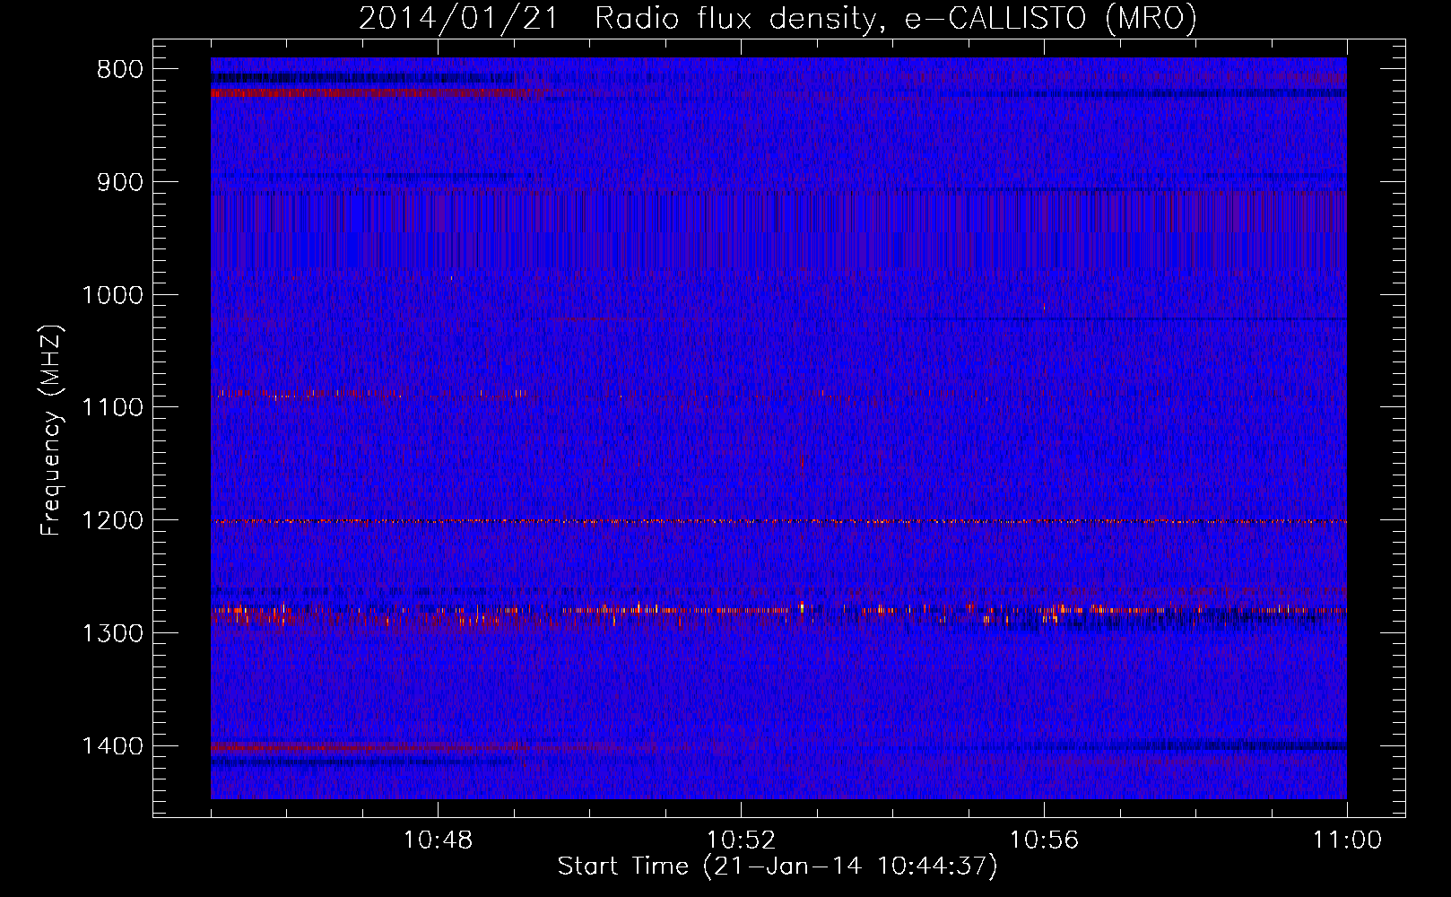Click the bright 1200 MHz horizontal emission line
This screenshot has height=897, width=1451.
coord(778,521)
